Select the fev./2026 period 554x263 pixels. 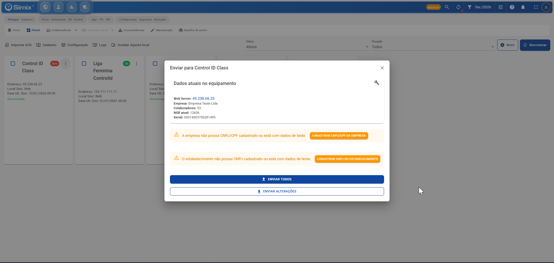[x=483, y=7]
